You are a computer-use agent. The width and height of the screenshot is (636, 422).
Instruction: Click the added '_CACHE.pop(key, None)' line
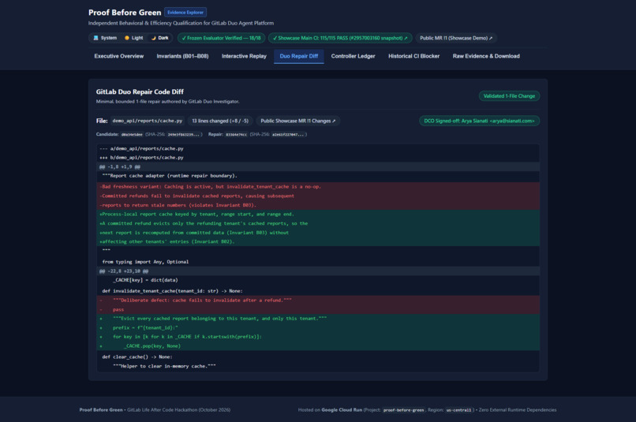318,346
